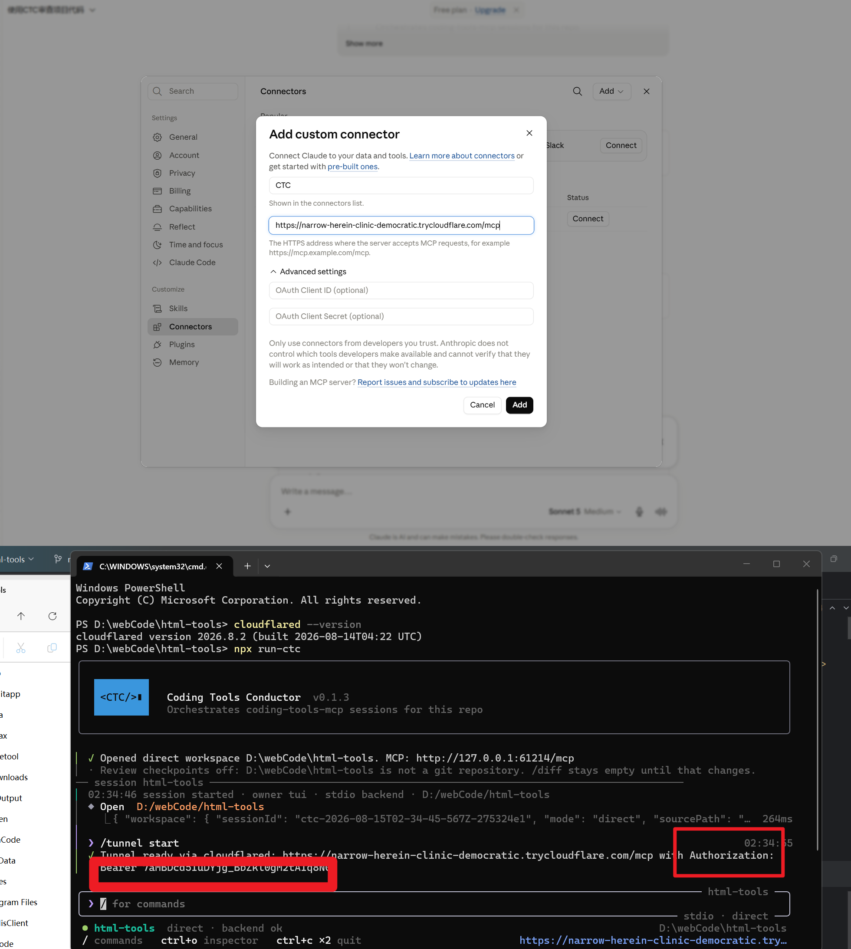Open Billing settings
Image resolution: width=851 pixels, height=949 pixels.
coord(193,191)
